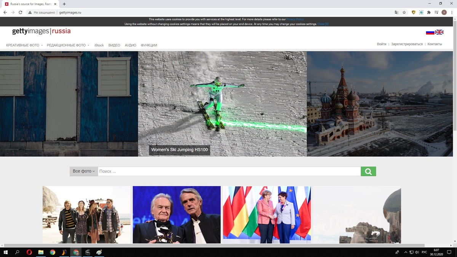Viewport: 457px width, 257px height.
Task: Open Firefox from the taskbar
Action: [64, 252]
